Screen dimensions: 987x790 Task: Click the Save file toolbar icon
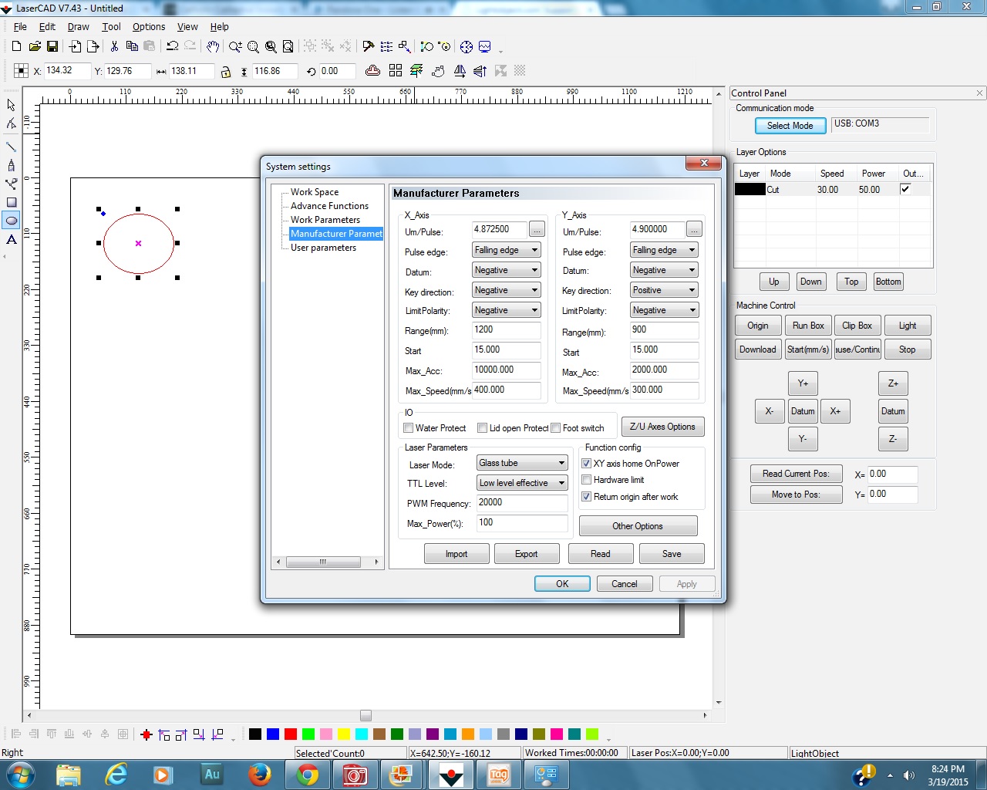tap(52, 46)
